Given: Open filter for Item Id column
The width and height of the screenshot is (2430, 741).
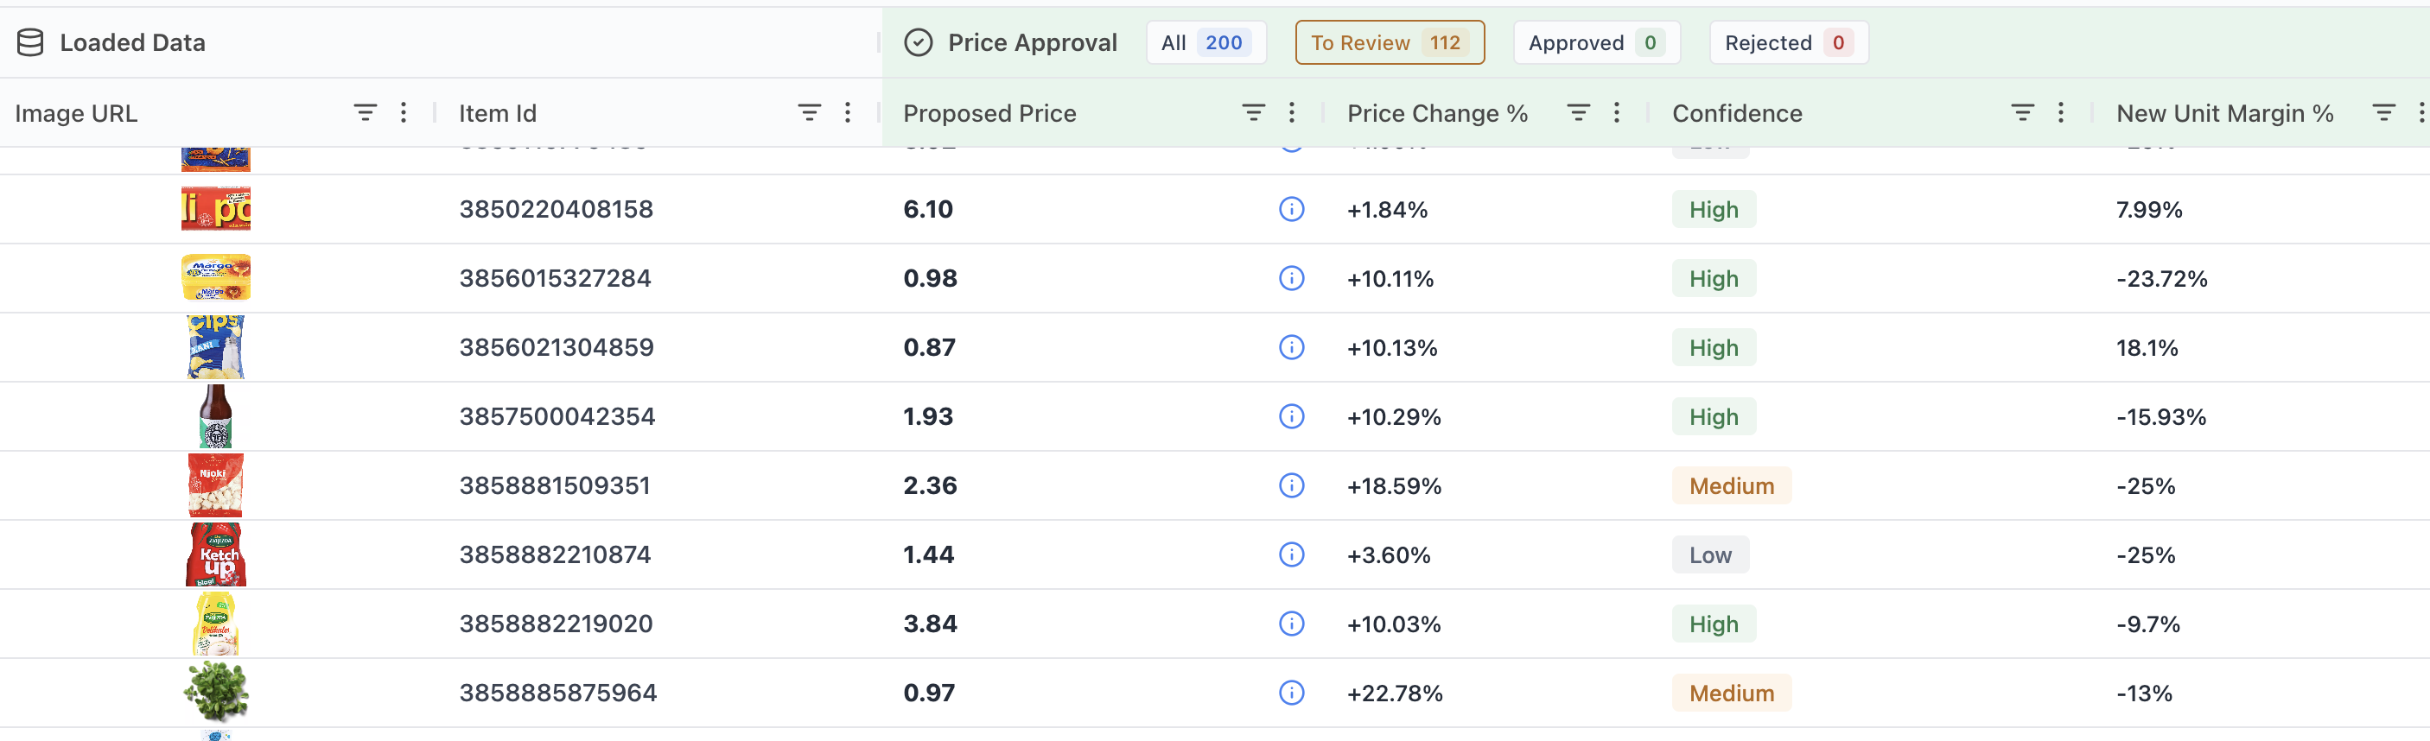Looking at the screenshot, I should 810,113.
